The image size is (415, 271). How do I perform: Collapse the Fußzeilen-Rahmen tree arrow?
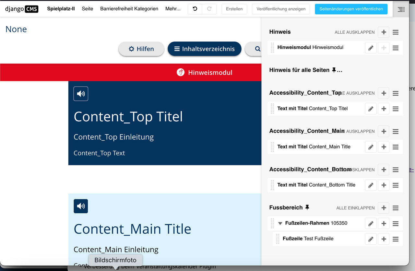(x=280, y=223)
